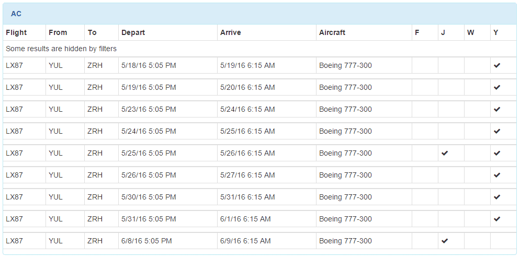Click the AC panel heading
Screen dimensions: 520x258
(x=16, y=14)
